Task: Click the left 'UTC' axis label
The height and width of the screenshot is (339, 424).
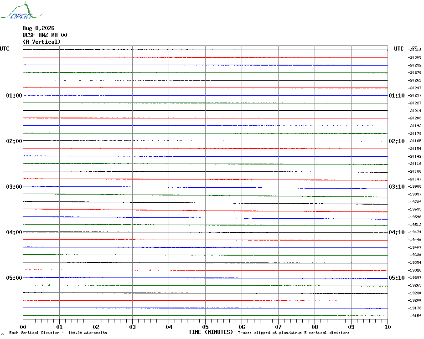Action: (5, 49)
